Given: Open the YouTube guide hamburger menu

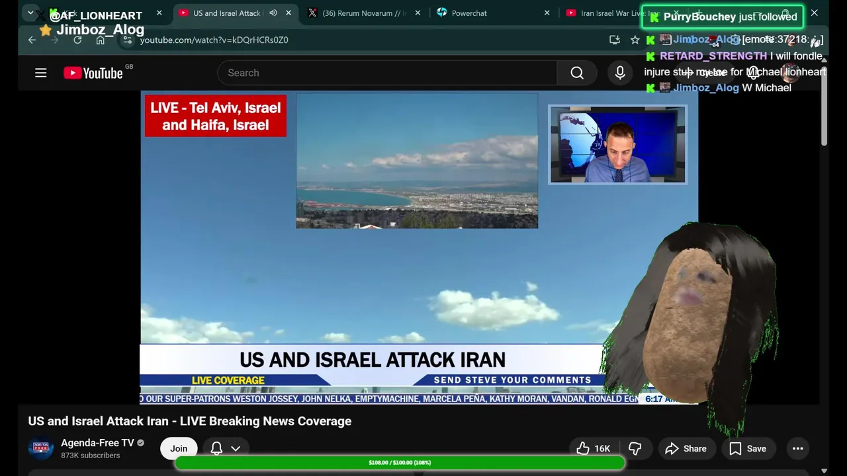Looking at the screenshot, I should pos(40,73).
